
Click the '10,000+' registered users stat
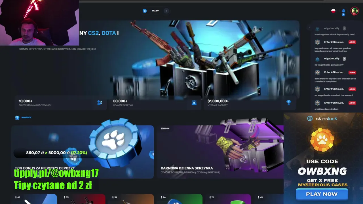click(x=26, y=101)
